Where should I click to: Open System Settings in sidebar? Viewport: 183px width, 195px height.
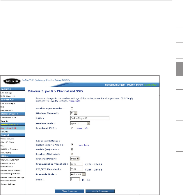pos(8,184)
